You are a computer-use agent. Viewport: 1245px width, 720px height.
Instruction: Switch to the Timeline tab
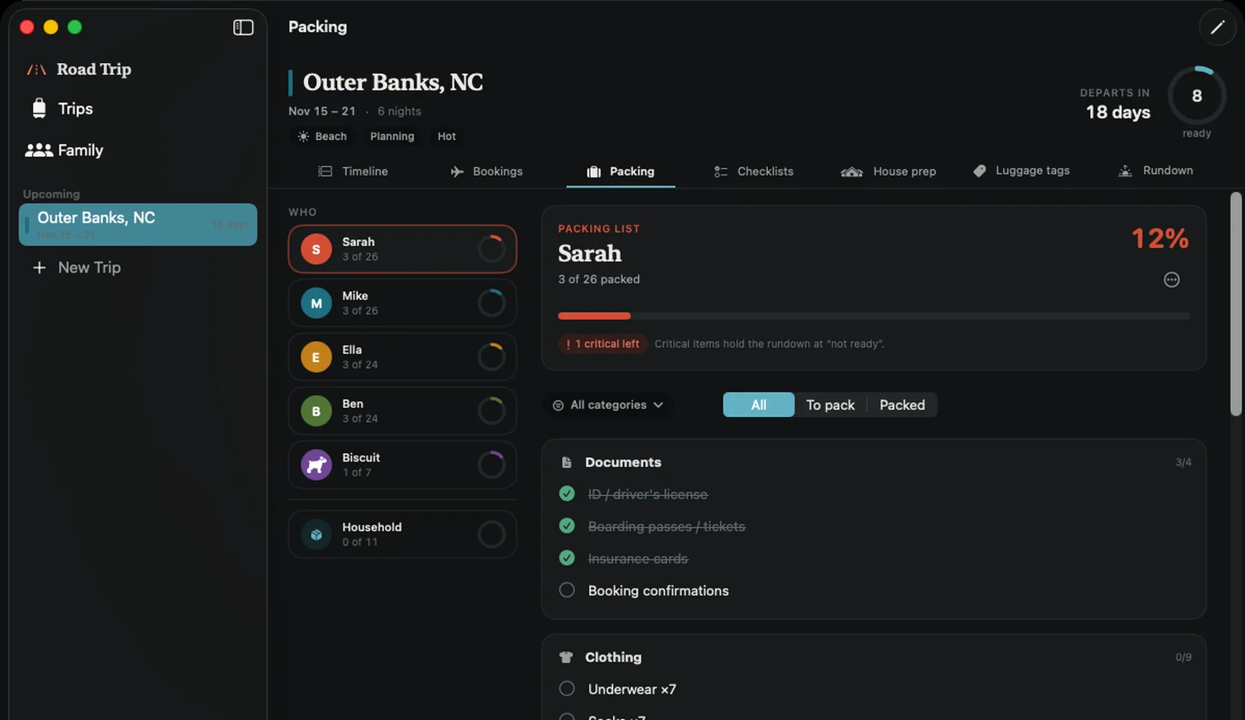pos(353,171)
